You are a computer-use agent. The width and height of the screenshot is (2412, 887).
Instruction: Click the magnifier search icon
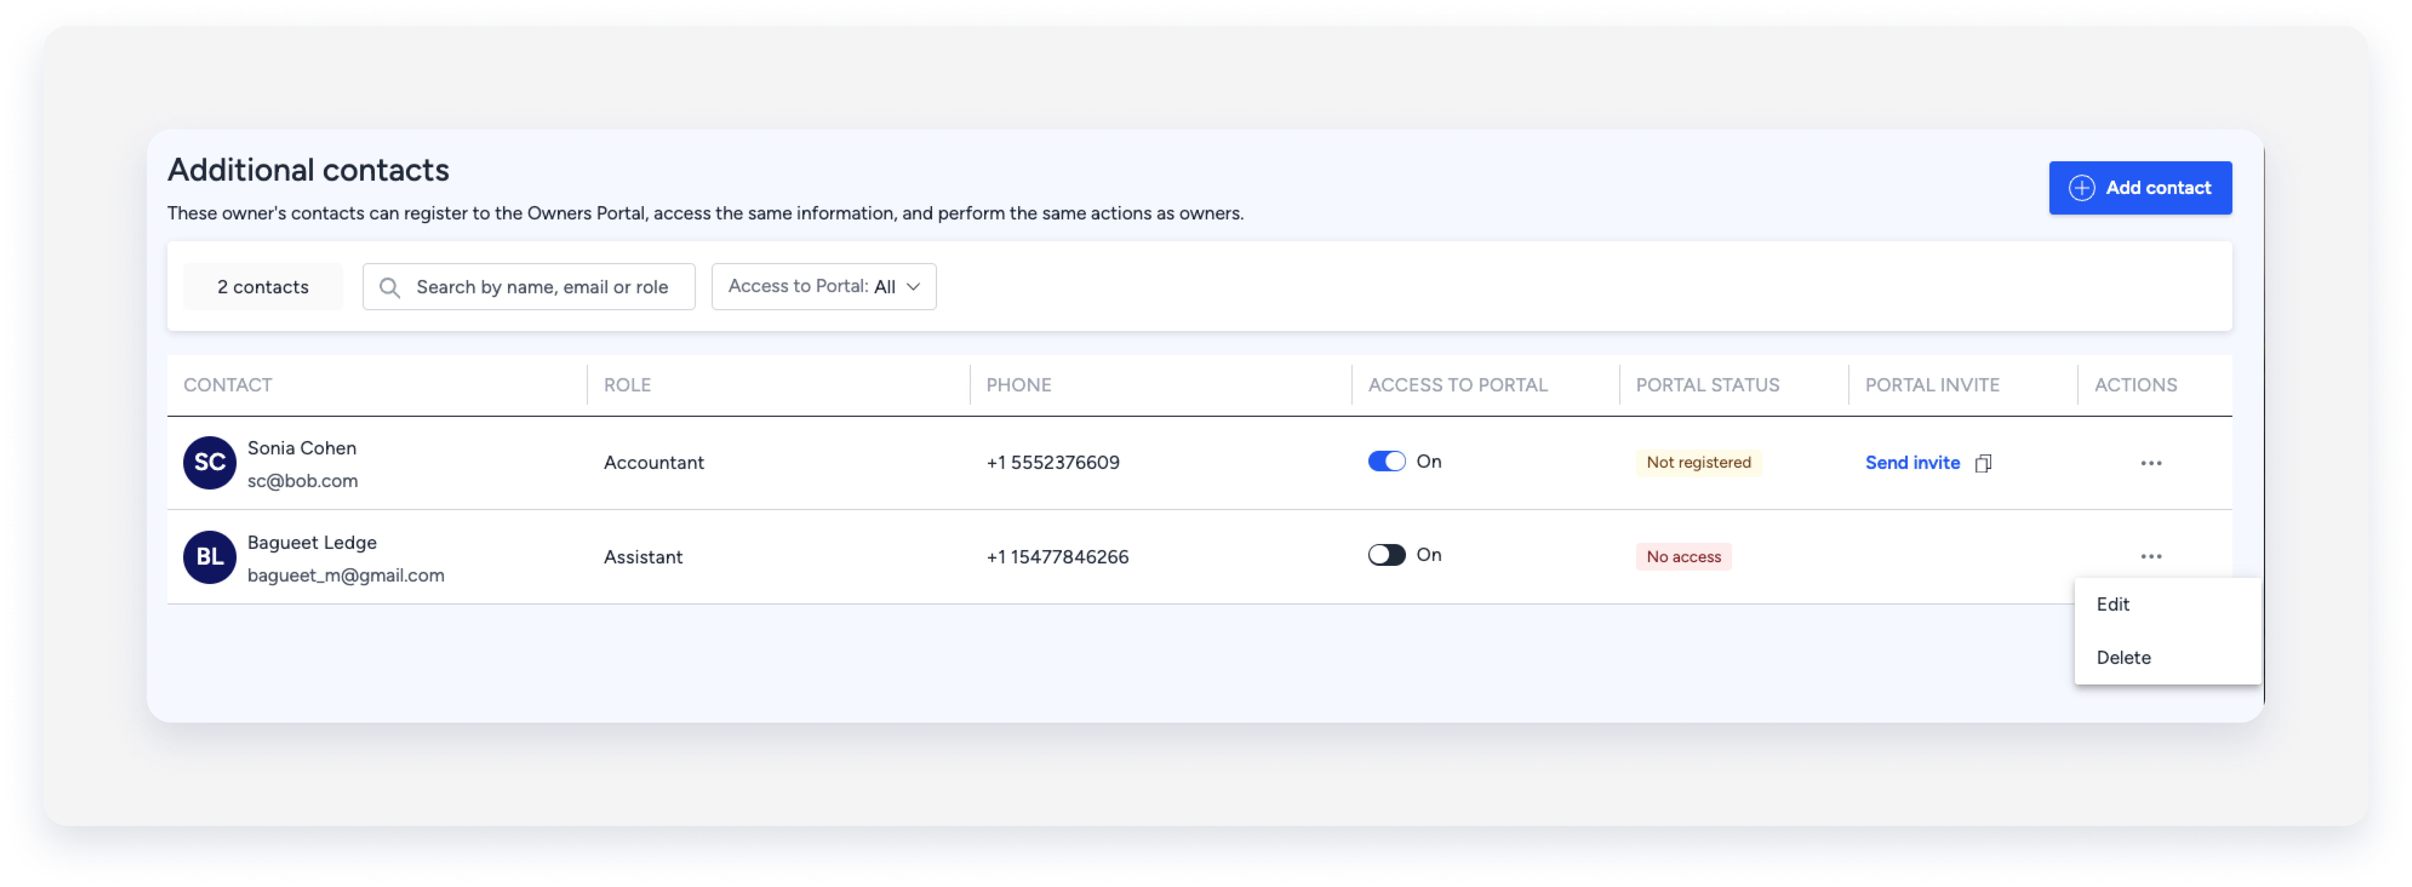pyautogui.click(x=390, y=287)
